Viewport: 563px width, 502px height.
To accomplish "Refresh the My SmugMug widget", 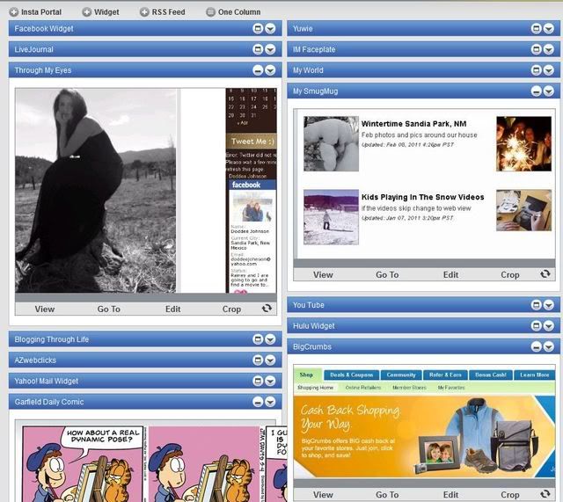I will pyautogui.click(x=545, y=274).
